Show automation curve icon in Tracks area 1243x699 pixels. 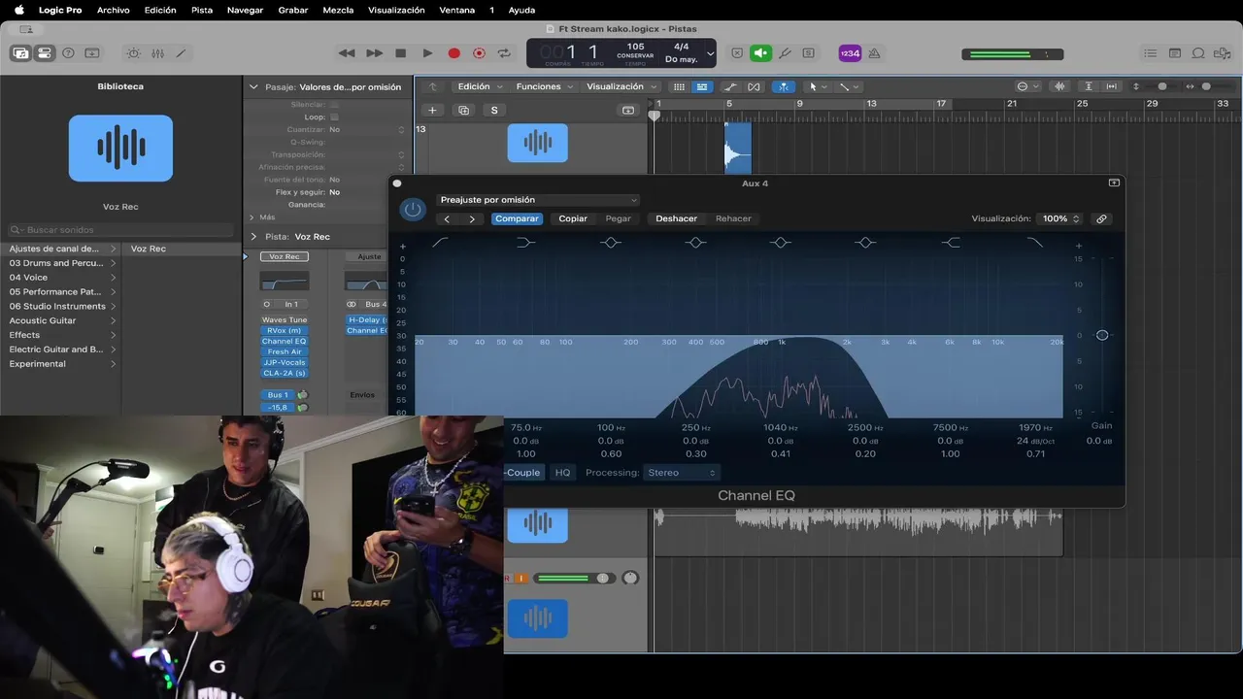(730, 86)
